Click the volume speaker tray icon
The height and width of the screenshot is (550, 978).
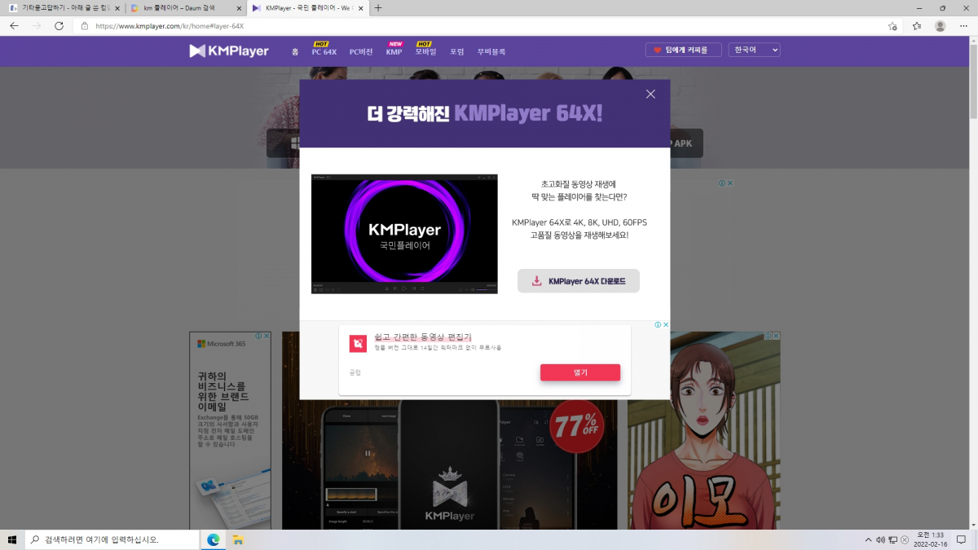pos(879,539)
